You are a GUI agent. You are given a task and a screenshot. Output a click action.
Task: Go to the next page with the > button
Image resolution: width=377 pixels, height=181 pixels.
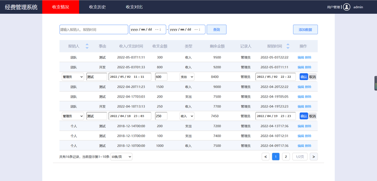(x=313, y=156)
